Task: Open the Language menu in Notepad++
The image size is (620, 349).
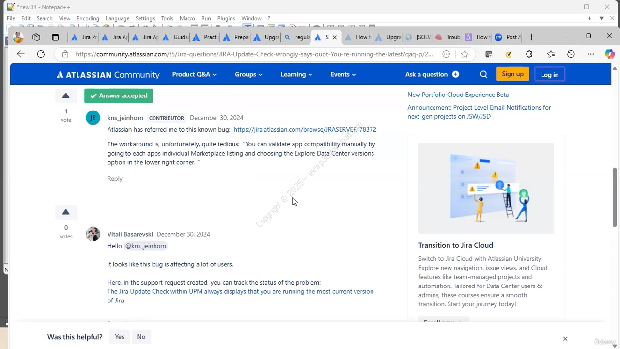Action: tap(117, 18)
